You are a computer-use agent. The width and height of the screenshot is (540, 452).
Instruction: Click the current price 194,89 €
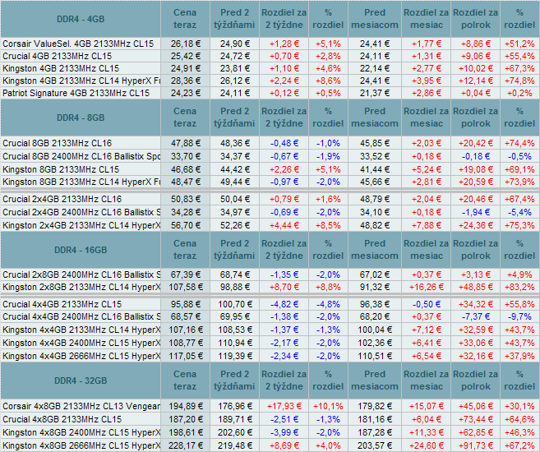pyautogui.click(x=186, y=406)
